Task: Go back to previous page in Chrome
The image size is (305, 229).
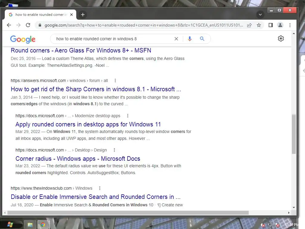Action: pos(9,25)
